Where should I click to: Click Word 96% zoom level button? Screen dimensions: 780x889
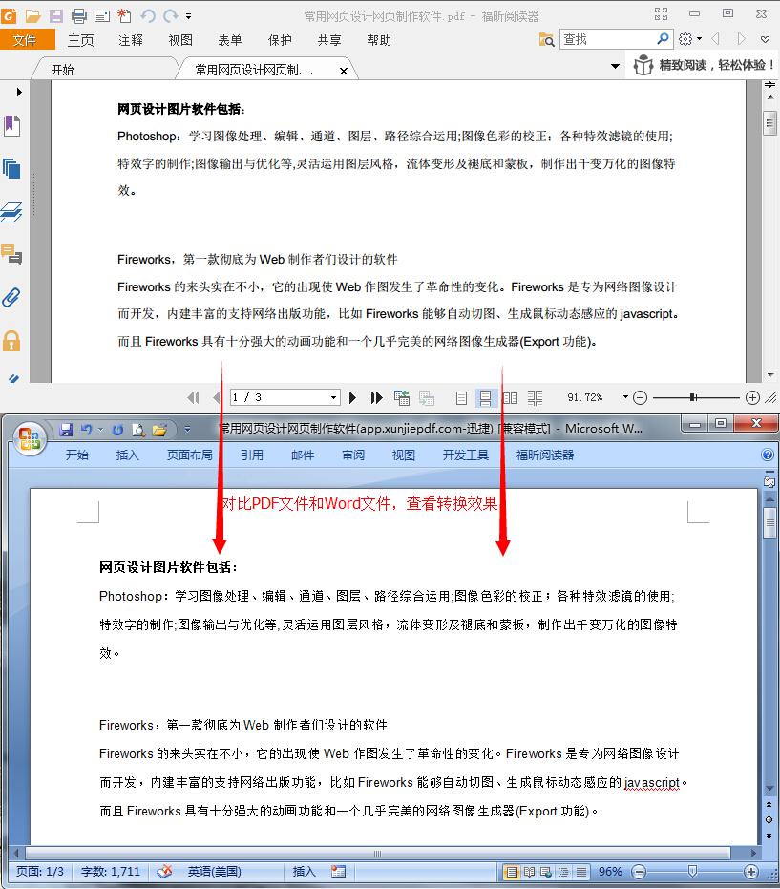tap(610, 872)
